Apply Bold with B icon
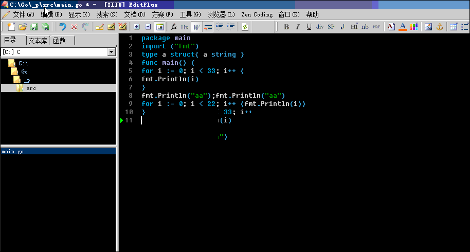 tap(286, 27)
